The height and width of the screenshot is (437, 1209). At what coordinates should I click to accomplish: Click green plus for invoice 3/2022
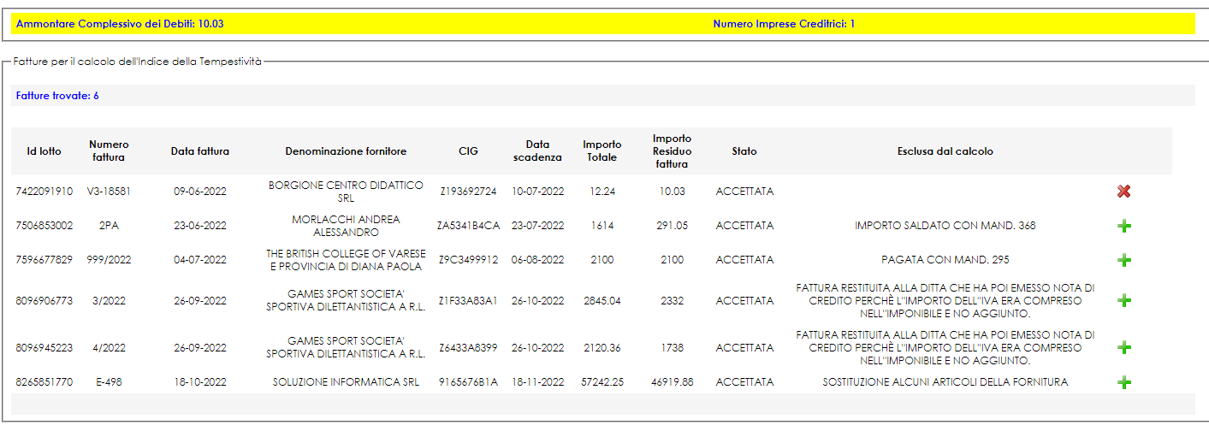point(1124,301)
